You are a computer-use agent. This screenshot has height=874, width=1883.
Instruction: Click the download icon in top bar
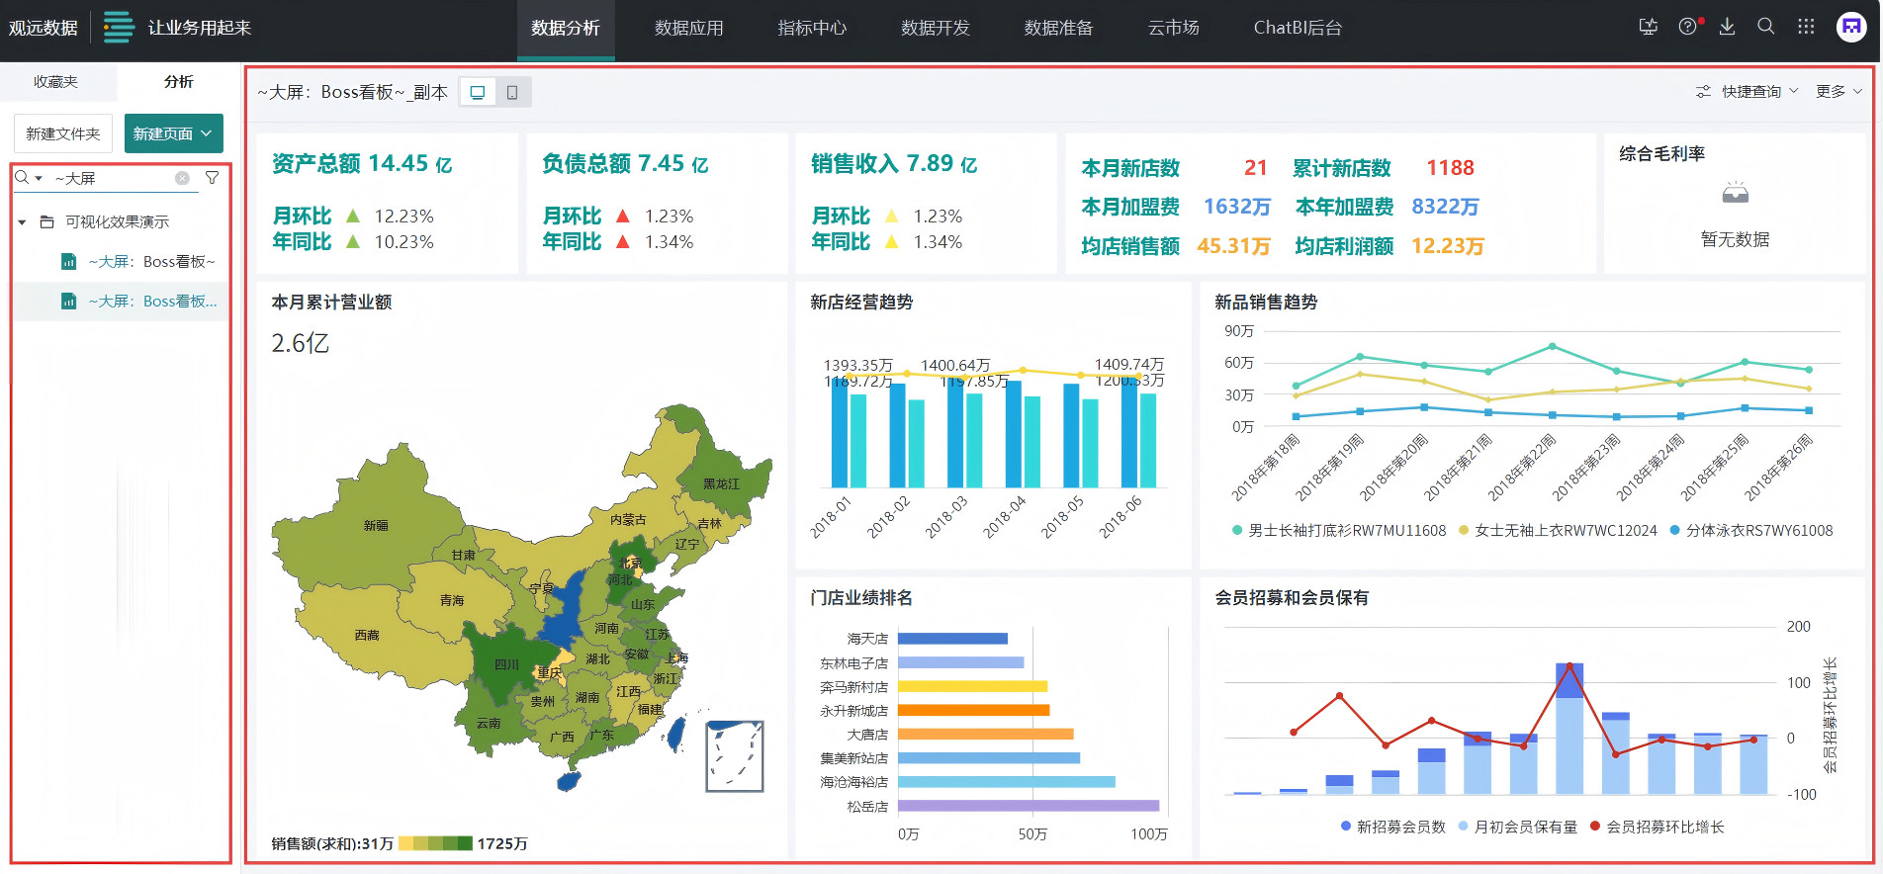tap(1727, 27)
